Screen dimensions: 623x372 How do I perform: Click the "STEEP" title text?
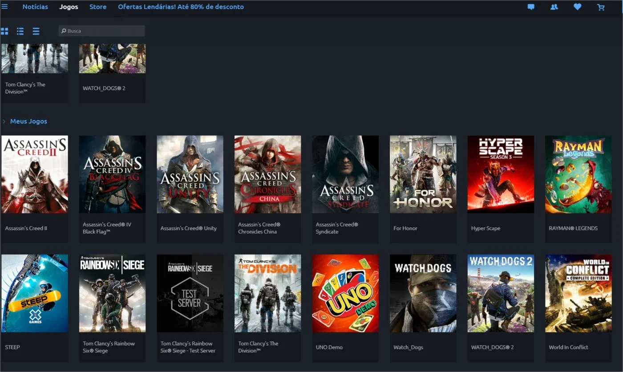click(12, 347)
